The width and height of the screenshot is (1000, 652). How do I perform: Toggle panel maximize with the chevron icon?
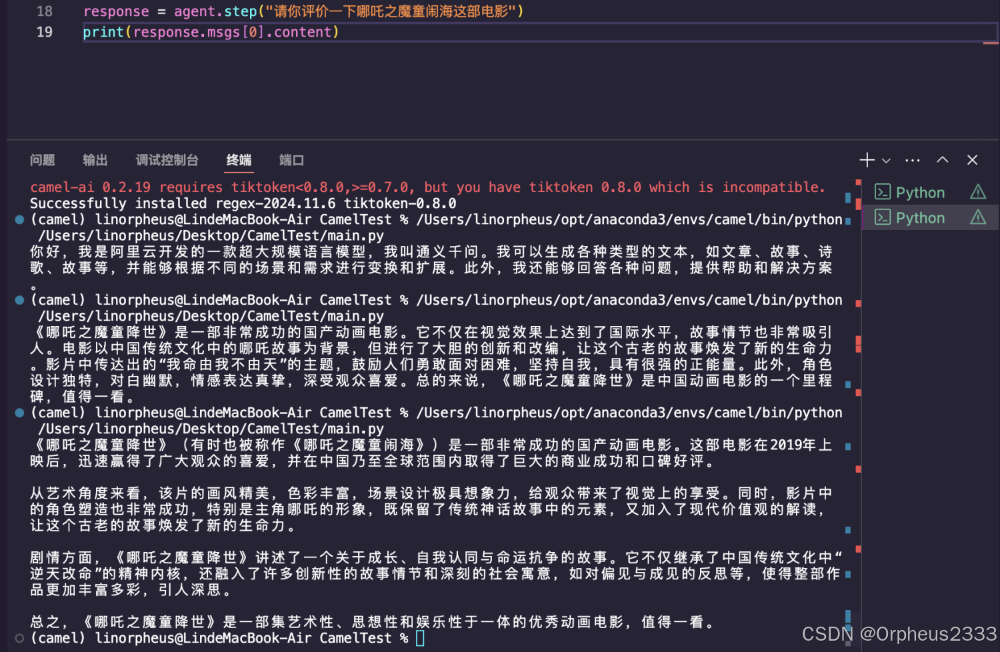942,160
